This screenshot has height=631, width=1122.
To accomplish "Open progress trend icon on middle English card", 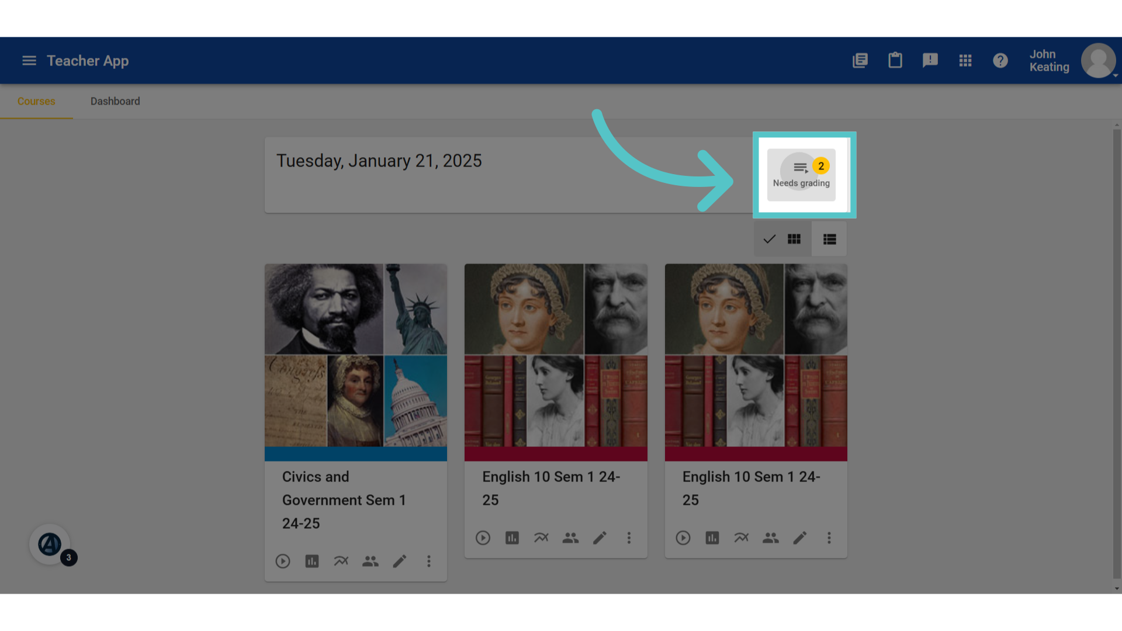I will point(541,538).
